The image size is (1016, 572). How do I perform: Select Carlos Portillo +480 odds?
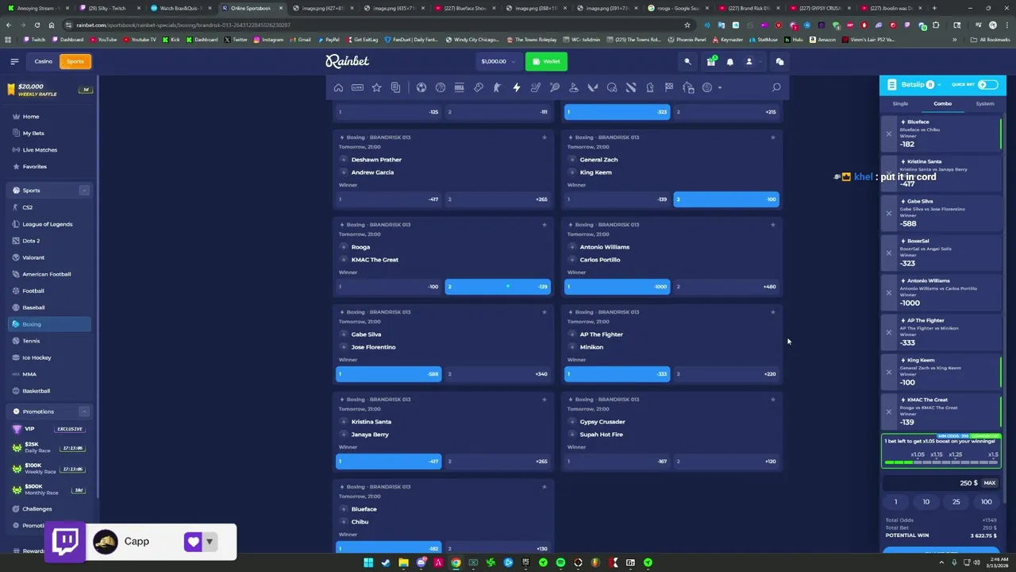[726, 287]
